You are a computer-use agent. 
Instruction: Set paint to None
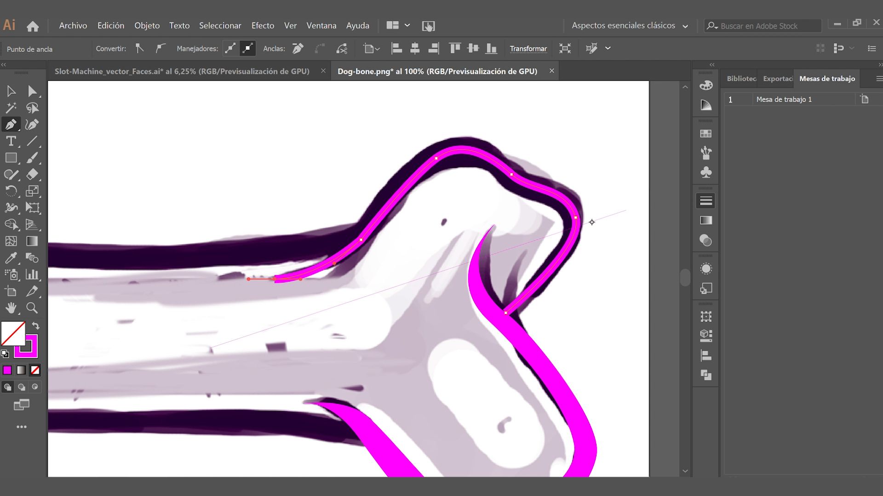tap(35, 370)
